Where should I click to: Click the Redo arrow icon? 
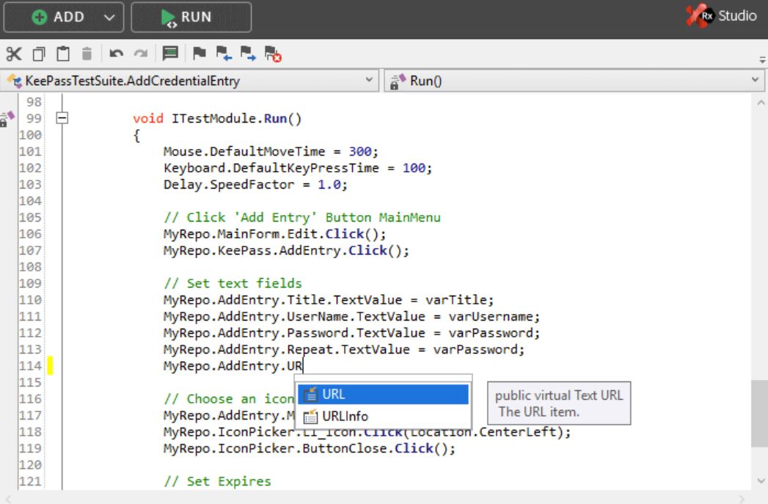(141, 54)
